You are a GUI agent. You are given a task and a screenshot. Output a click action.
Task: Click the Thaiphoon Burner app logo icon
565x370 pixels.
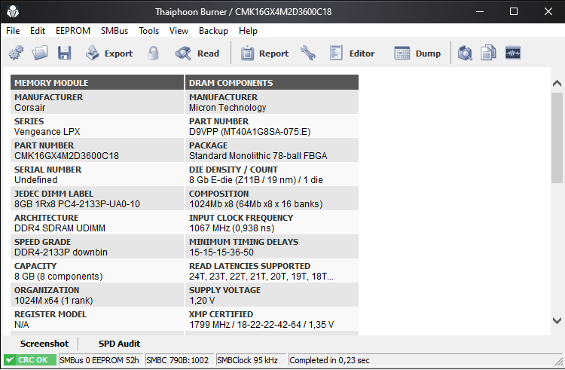click(13, 11)
